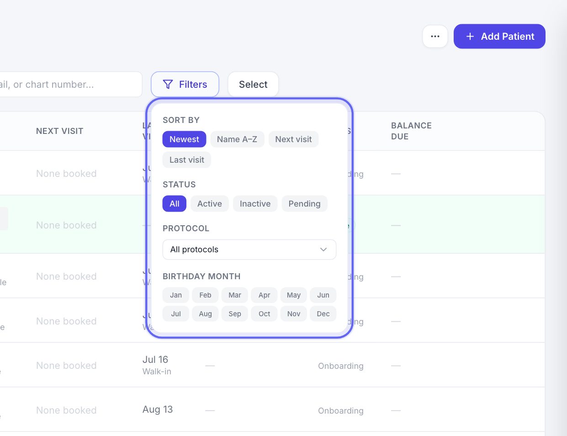The image size is (567, 436).
Task: Click the Select button
Action: click(x=253, y=85)
